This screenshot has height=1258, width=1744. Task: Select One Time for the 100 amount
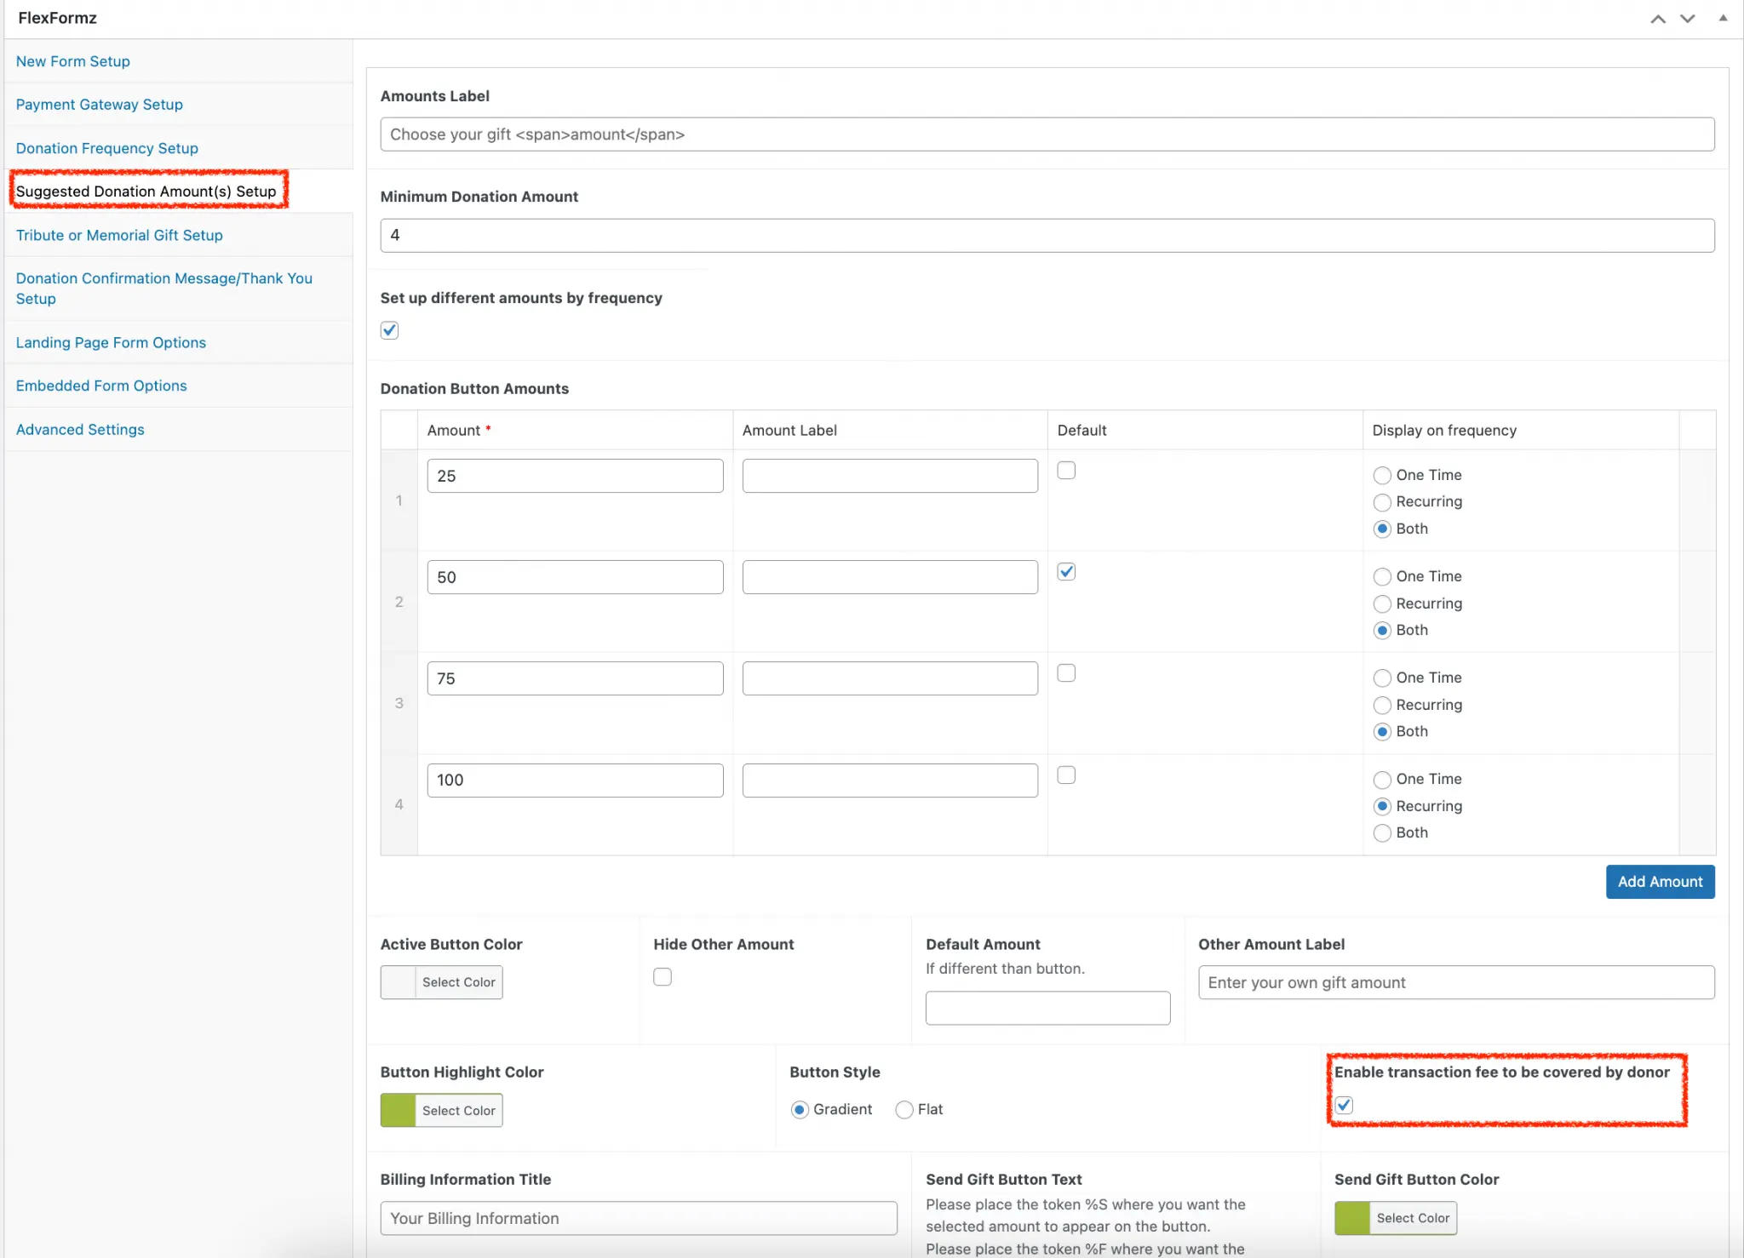pyautogui.click(x=1382, y=780)
